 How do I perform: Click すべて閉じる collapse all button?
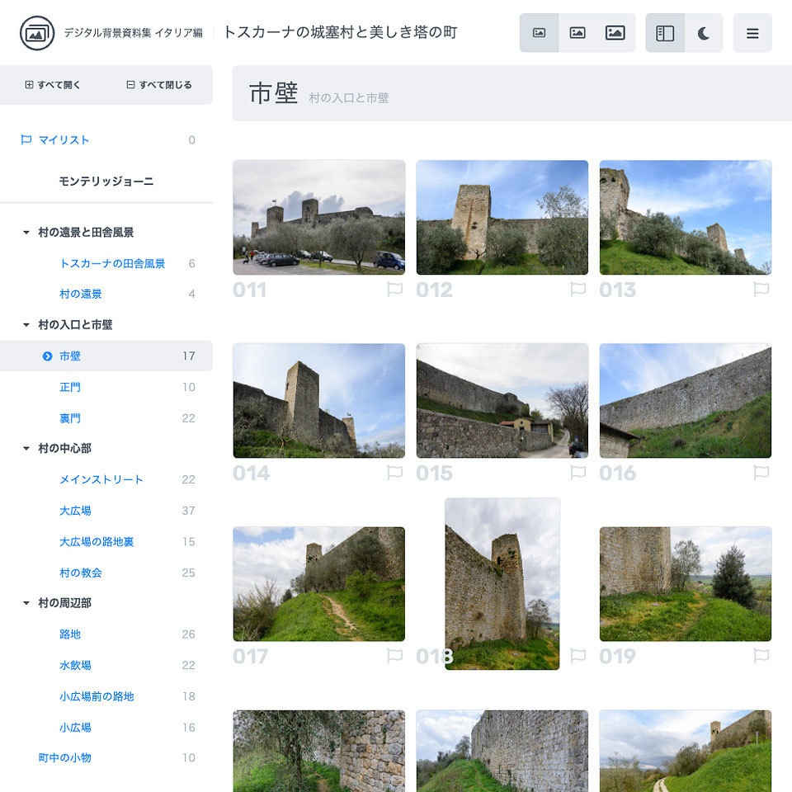tap(159, 85)
